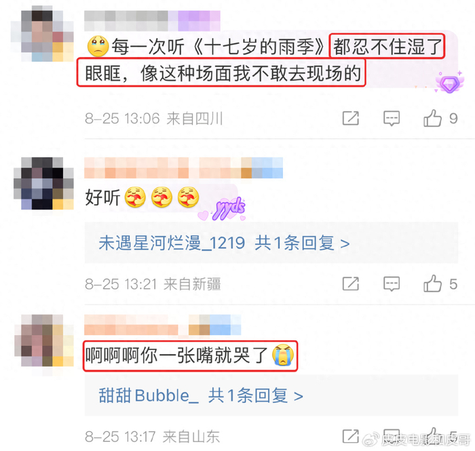Open 未遇星河烂漫_1219 user profile link
475x451 pixels.
tap(172, 243)
